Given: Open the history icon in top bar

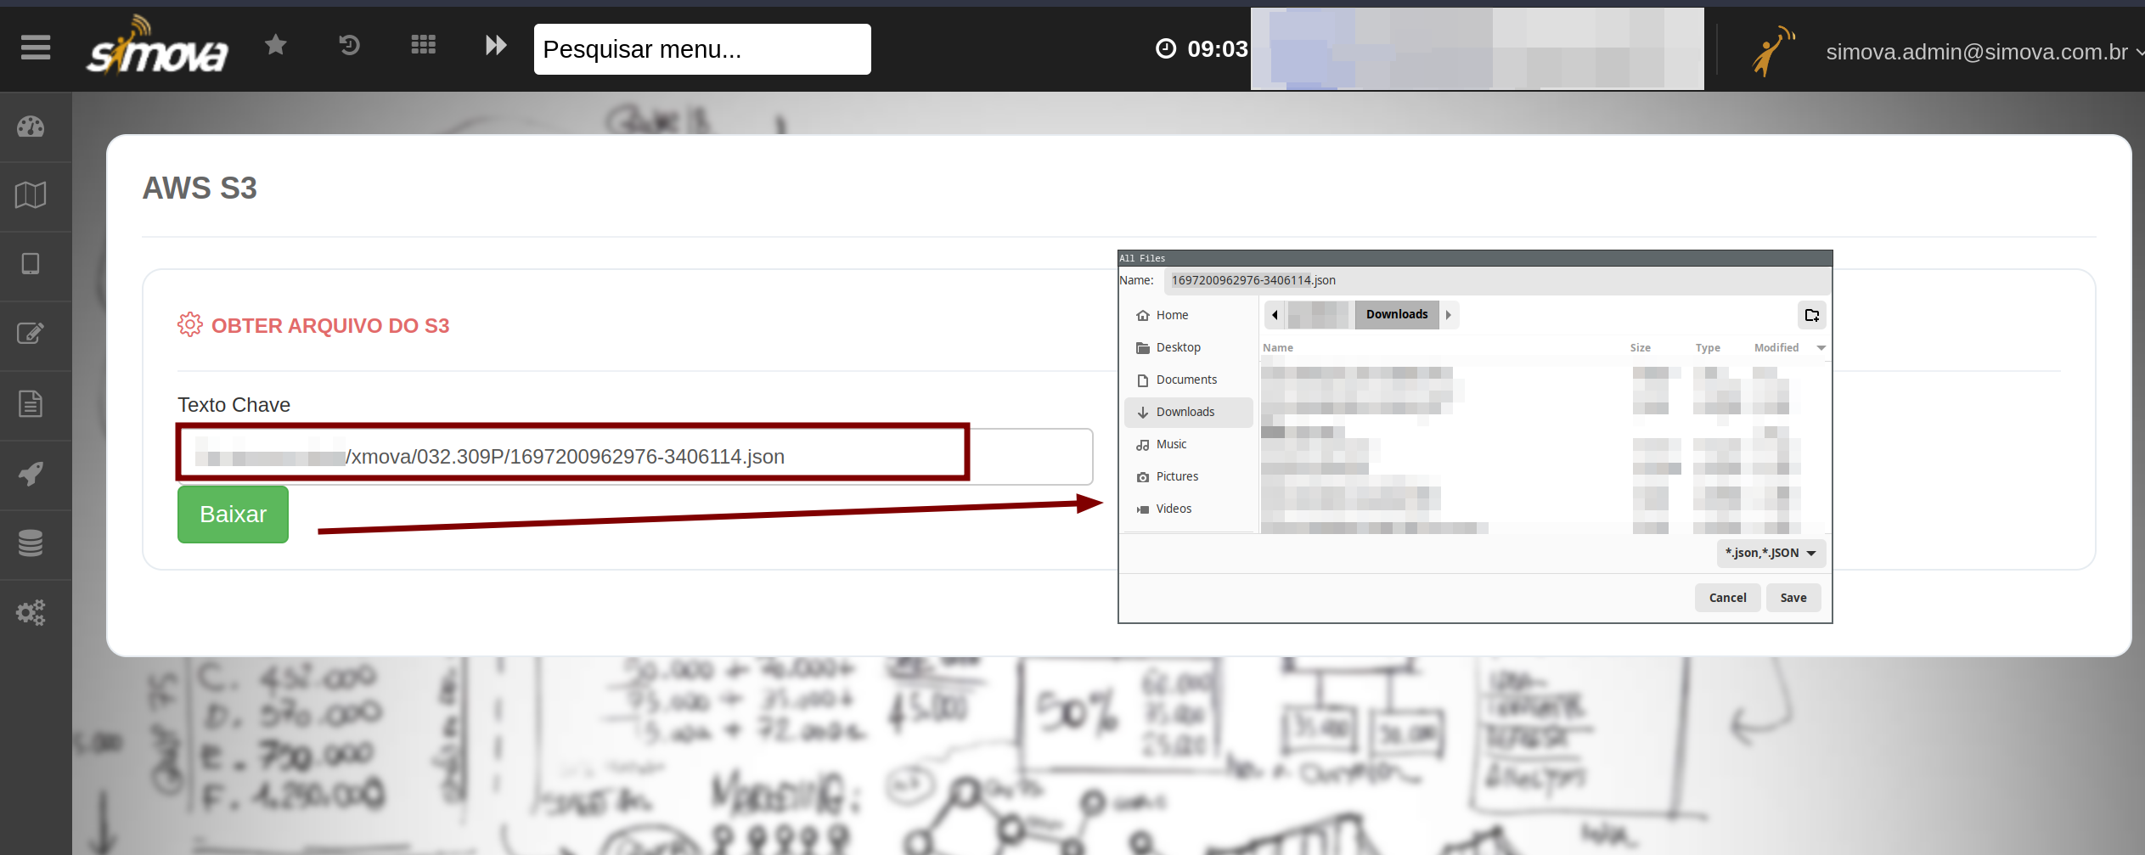Looking at the screenshot, I should 349,45.
